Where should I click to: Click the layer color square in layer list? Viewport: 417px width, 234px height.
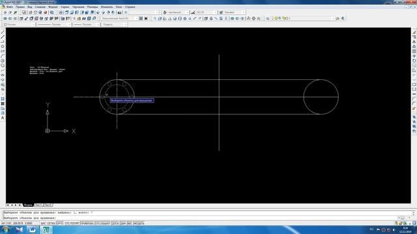(x=287, y=18)
